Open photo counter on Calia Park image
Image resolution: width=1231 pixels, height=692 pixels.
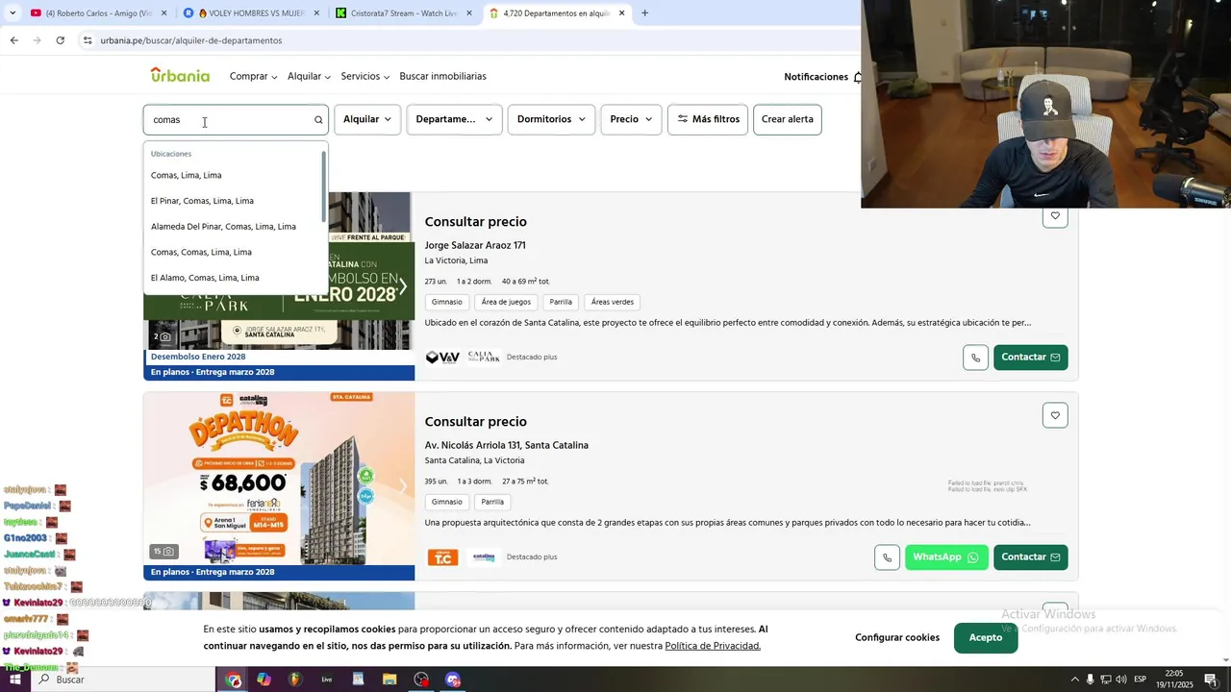[163, 336]
